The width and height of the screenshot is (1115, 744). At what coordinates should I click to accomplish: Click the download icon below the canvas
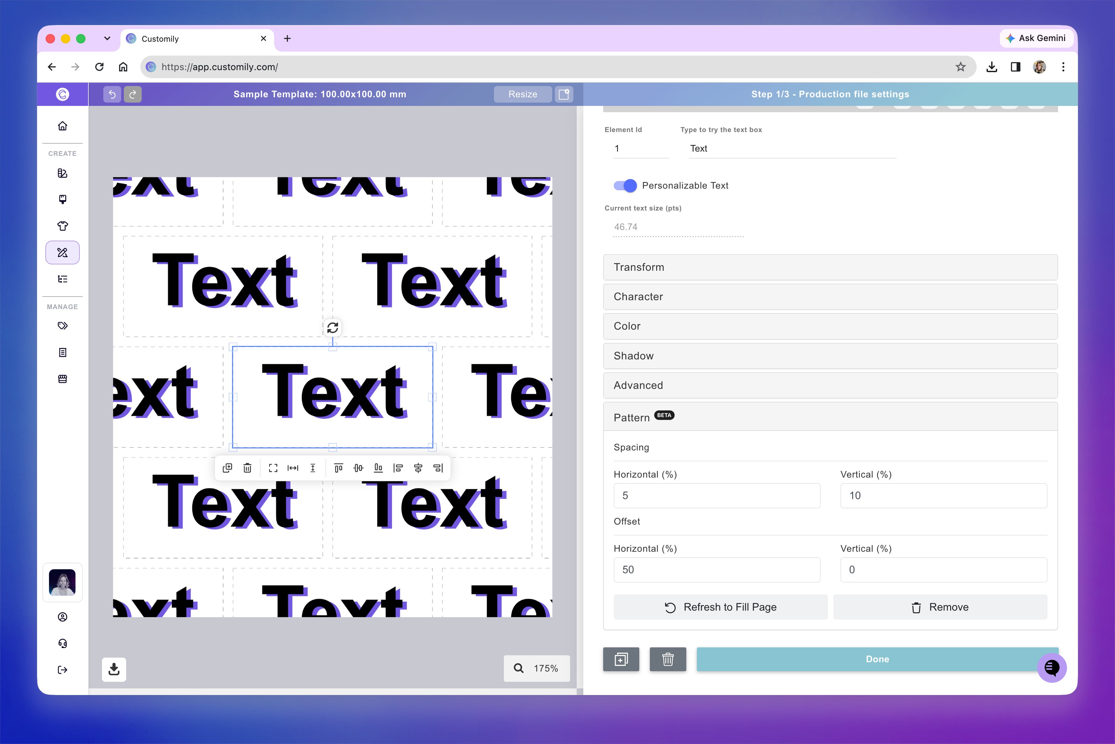tap(114, 670)
